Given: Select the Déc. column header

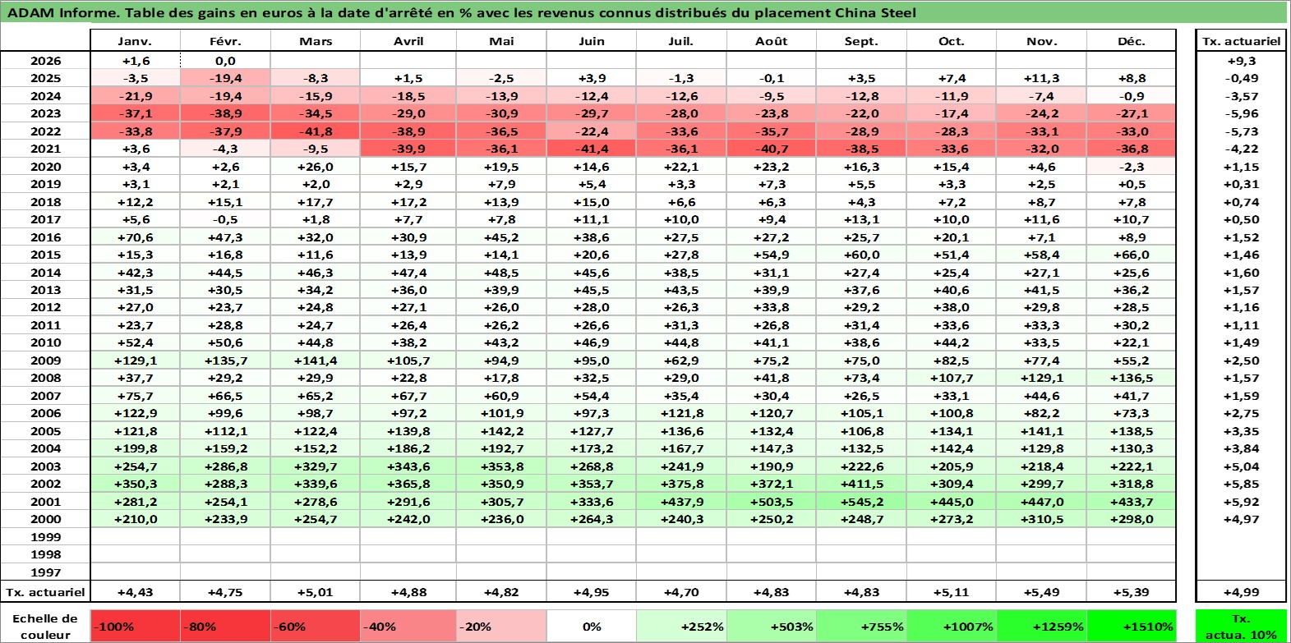Looking at the screenshot, I should click(x=1131, y=41).
